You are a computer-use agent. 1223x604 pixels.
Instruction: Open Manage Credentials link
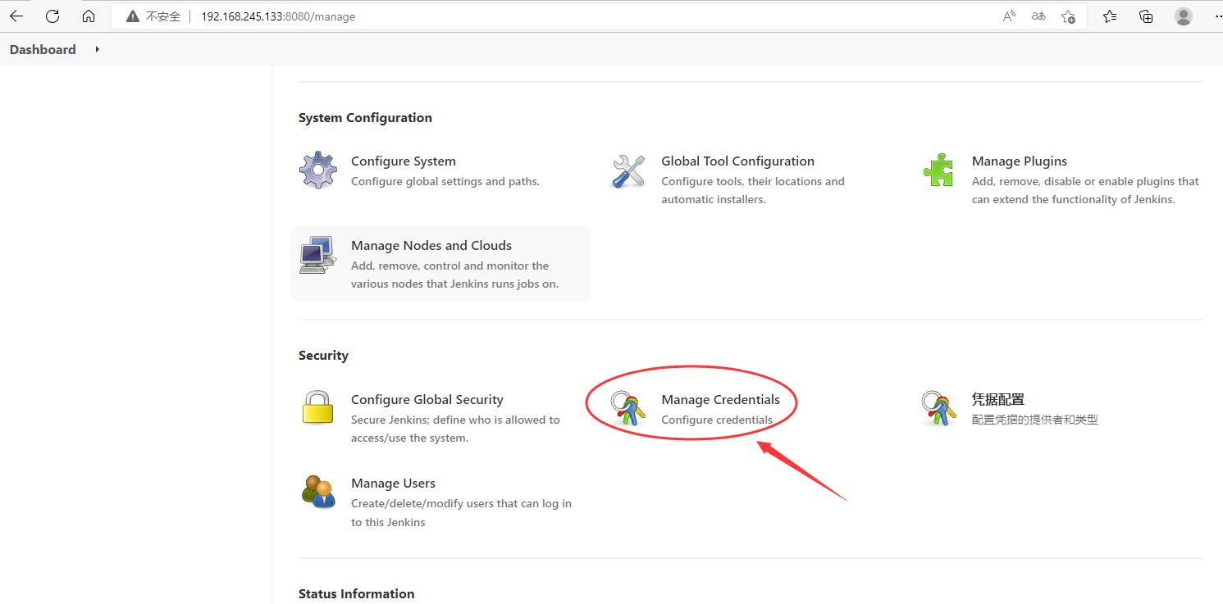point(721,400)
